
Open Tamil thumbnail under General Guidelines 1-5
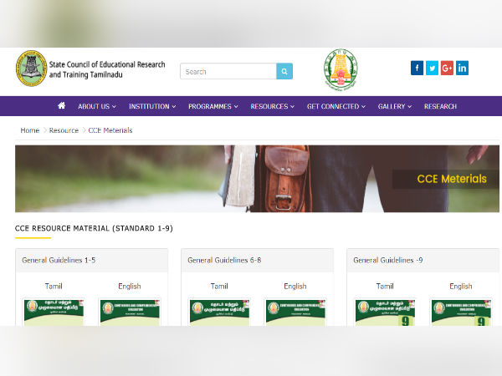[54, 312]
